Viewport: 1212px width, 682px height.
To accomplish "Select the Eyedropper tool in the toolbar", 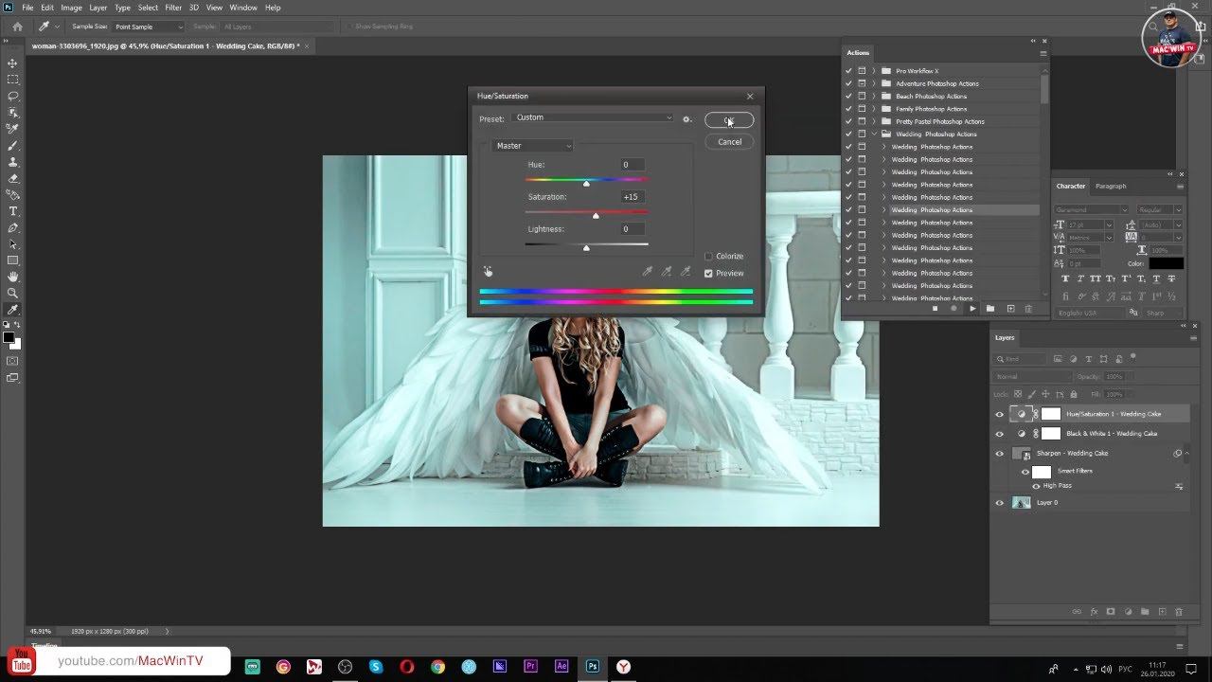I will 12,310.
